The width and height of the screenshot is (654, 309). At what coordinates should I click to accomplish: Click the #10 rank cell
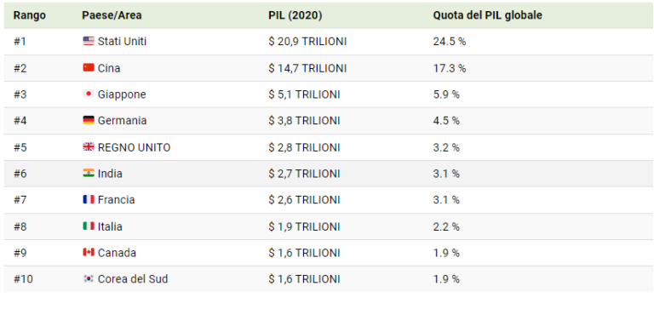click(x=23, y=279)
